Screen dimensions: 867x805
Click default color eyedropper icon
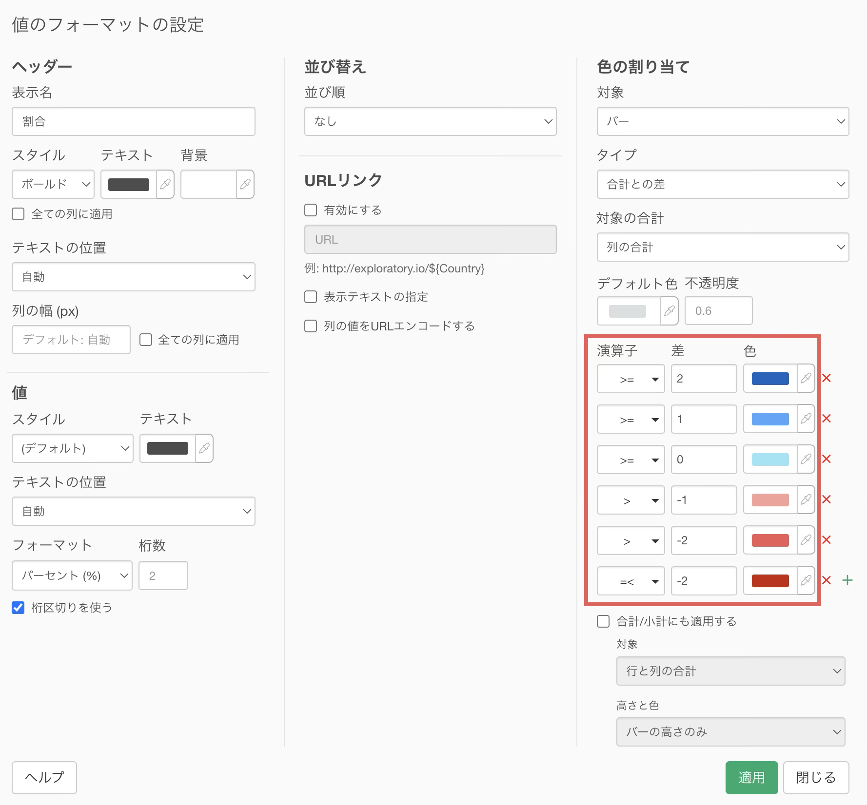(670, 310)
